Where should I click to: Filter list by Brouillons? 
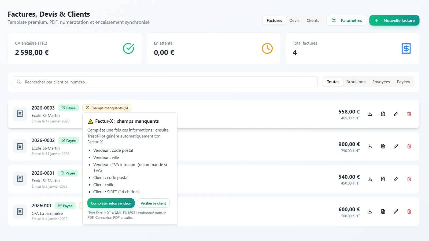pos(356,82)
